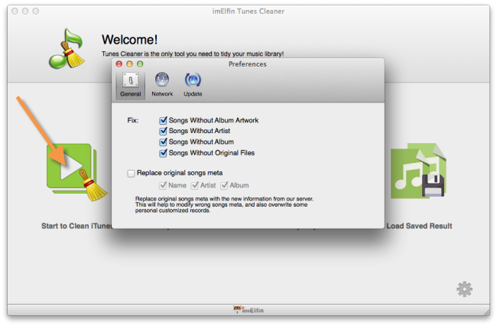The image size is (497, 326).
Task: Switch to the Network preferences tab
Action: [x=162, y=85]
